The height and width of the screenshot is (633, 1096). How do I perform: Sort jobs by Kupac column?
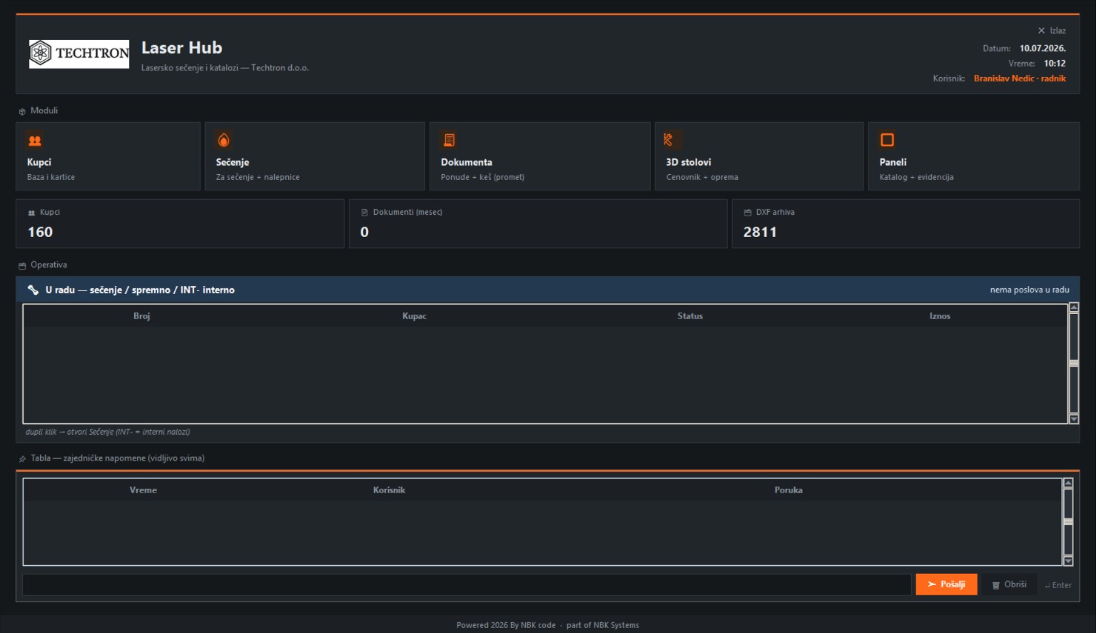(415, 316)
